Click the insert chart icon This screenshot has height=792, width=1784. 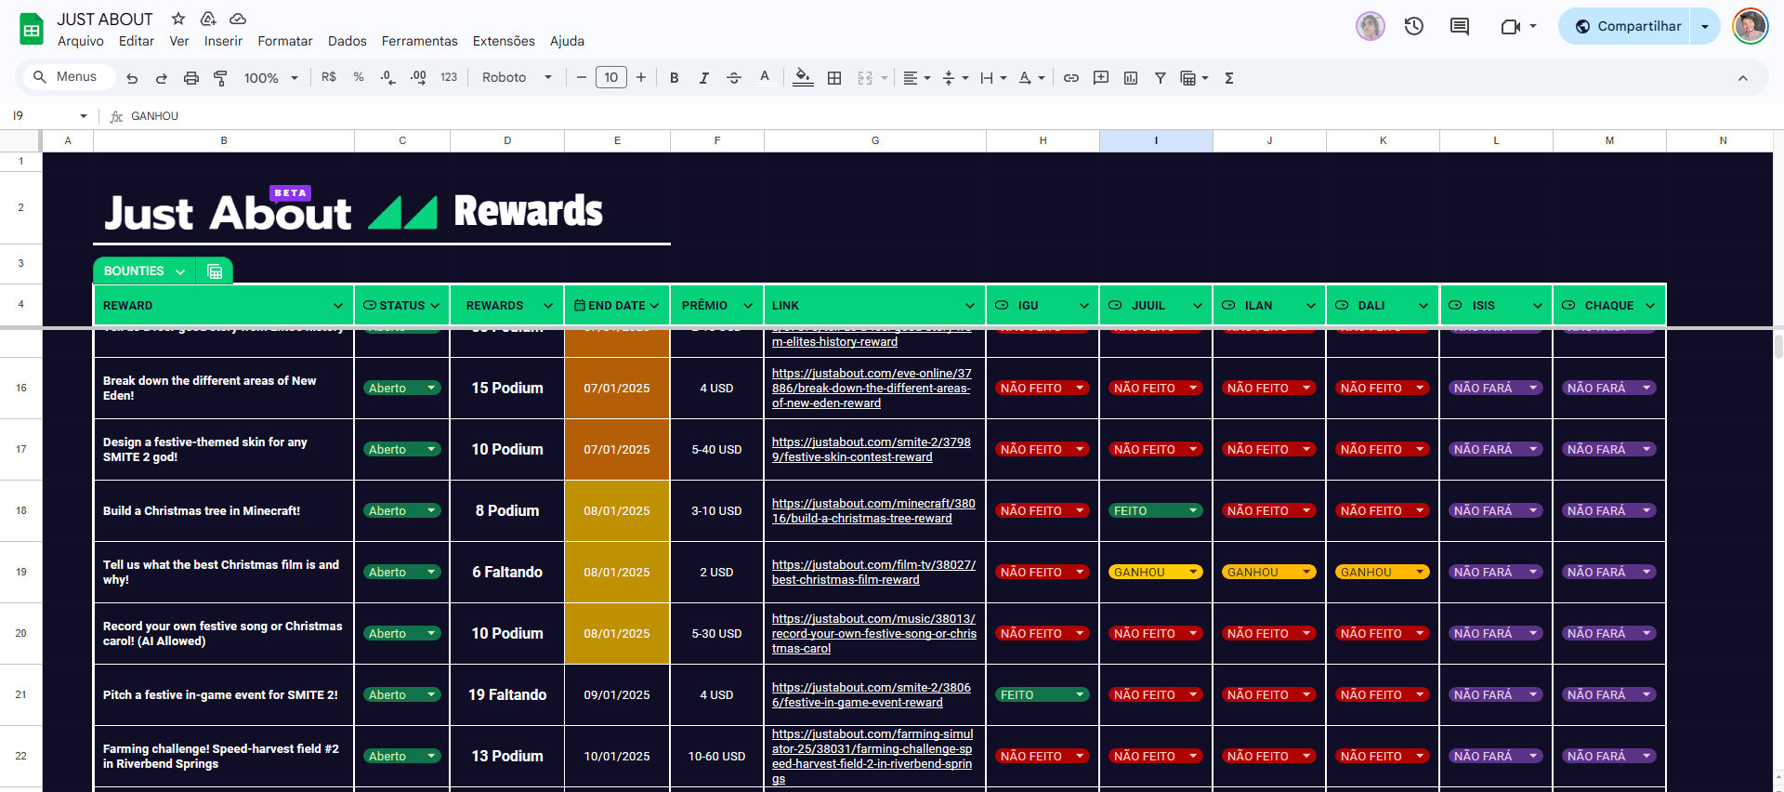pos(1131,78)
